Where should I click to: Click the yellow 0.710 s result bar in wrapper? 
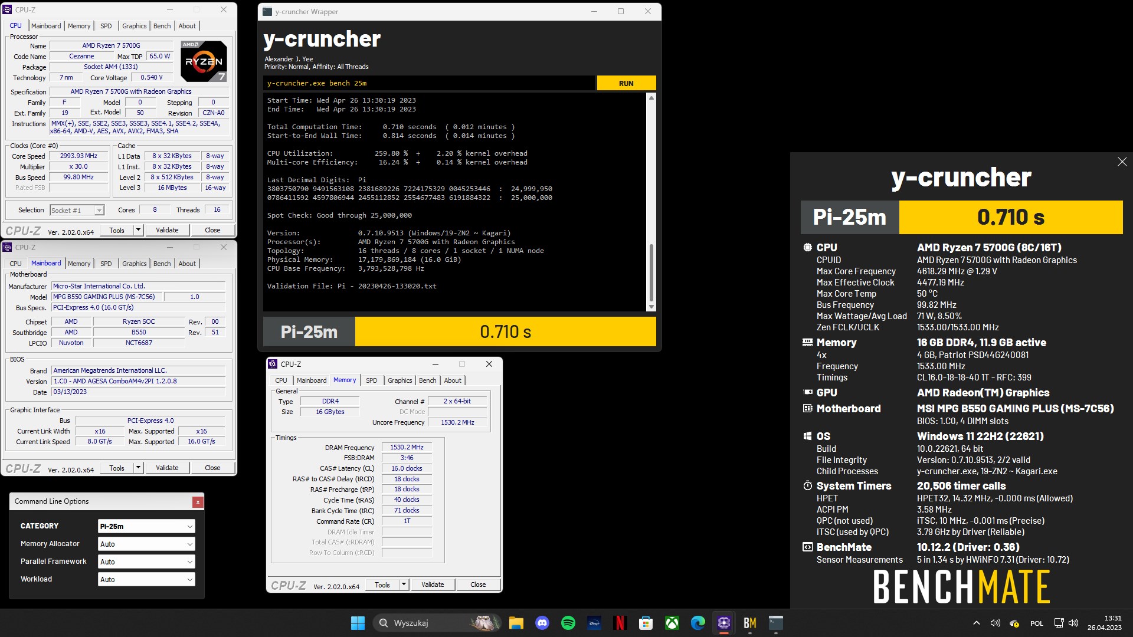click(505, 331)
